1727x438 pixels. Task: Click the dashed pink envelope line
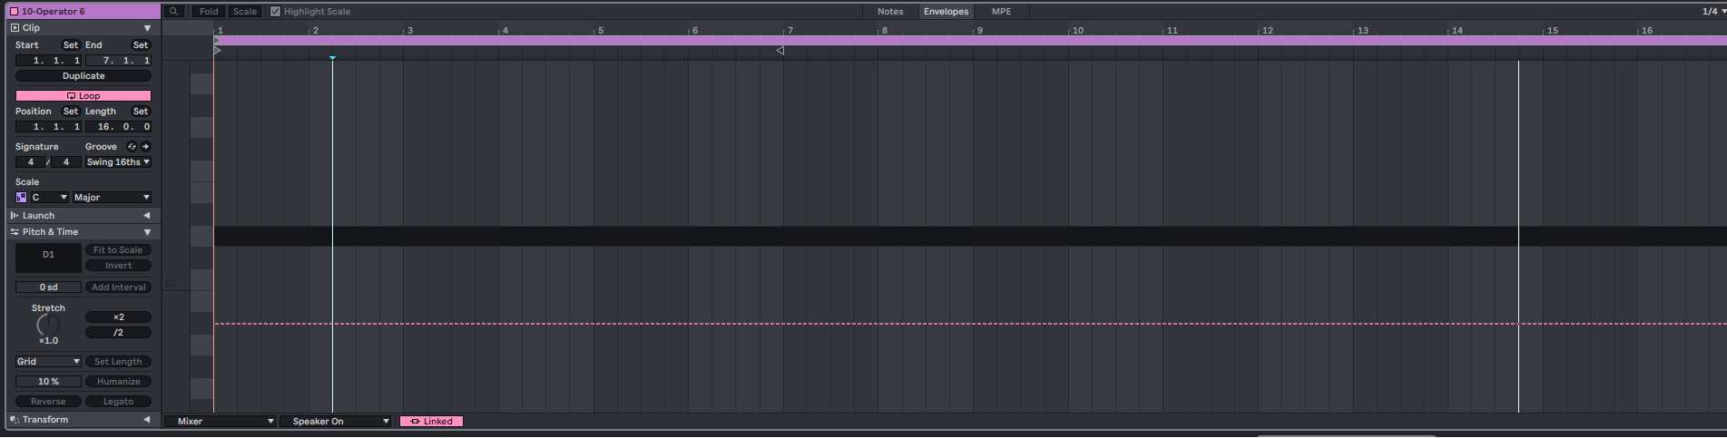click(x=970, y=324)
